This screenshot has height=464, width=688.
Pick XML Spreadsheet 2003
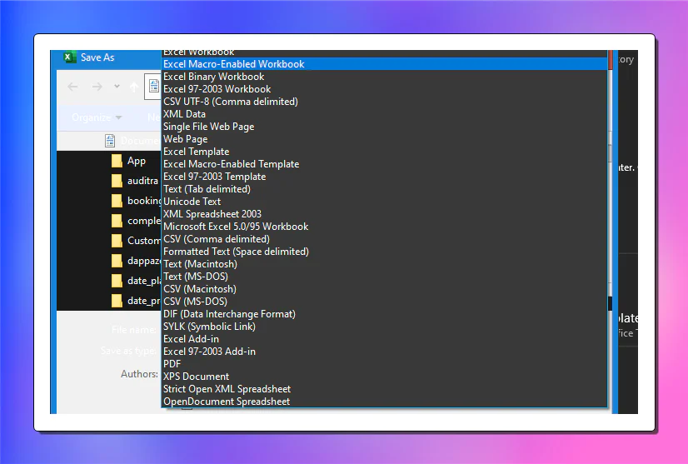click(384, 214)
